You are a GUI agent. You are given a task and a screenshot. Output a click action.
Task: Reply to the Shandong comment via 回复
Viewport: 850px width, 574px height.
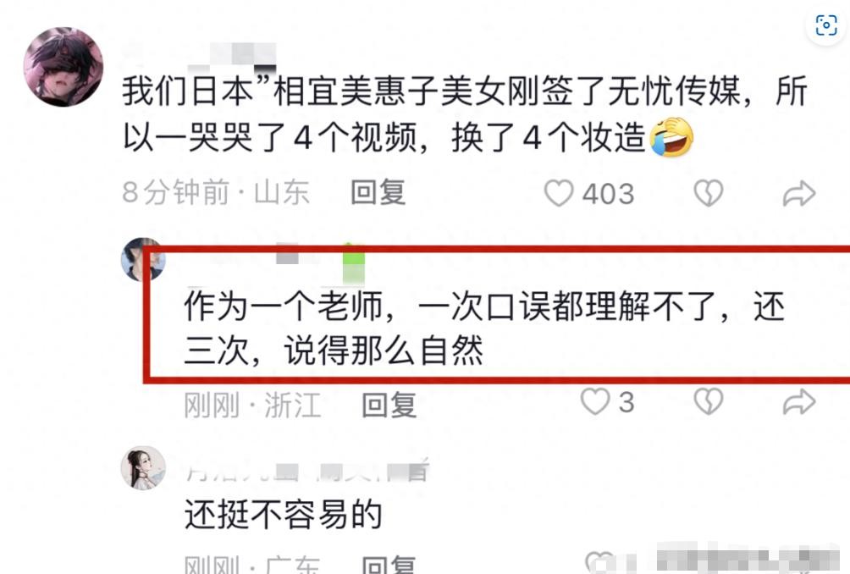click(x=378, y=192)
